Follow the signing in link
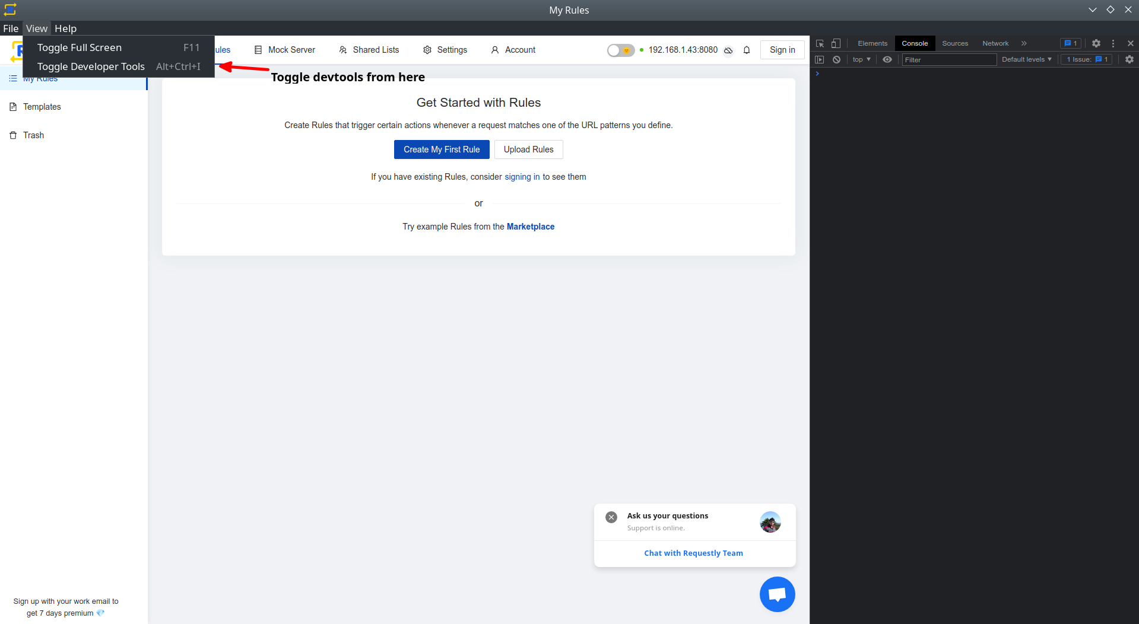The image size is (1139, 624). [x=522, y=177]
